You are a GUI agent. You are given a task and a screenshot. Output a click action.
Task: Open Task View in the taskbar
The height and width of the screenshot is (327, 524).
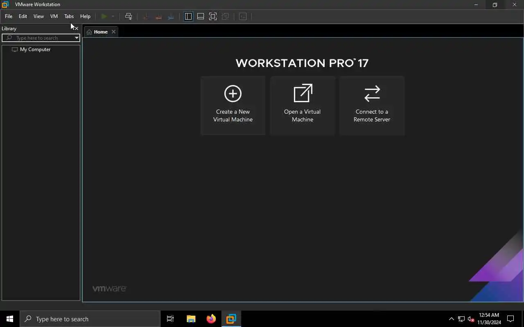click(170, 319)
